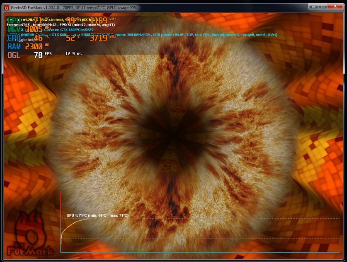
Task: Click the "GPU 1: 71°C (min: 41°C - max: 71°C)" label
Action: click(x=97, y=216)
